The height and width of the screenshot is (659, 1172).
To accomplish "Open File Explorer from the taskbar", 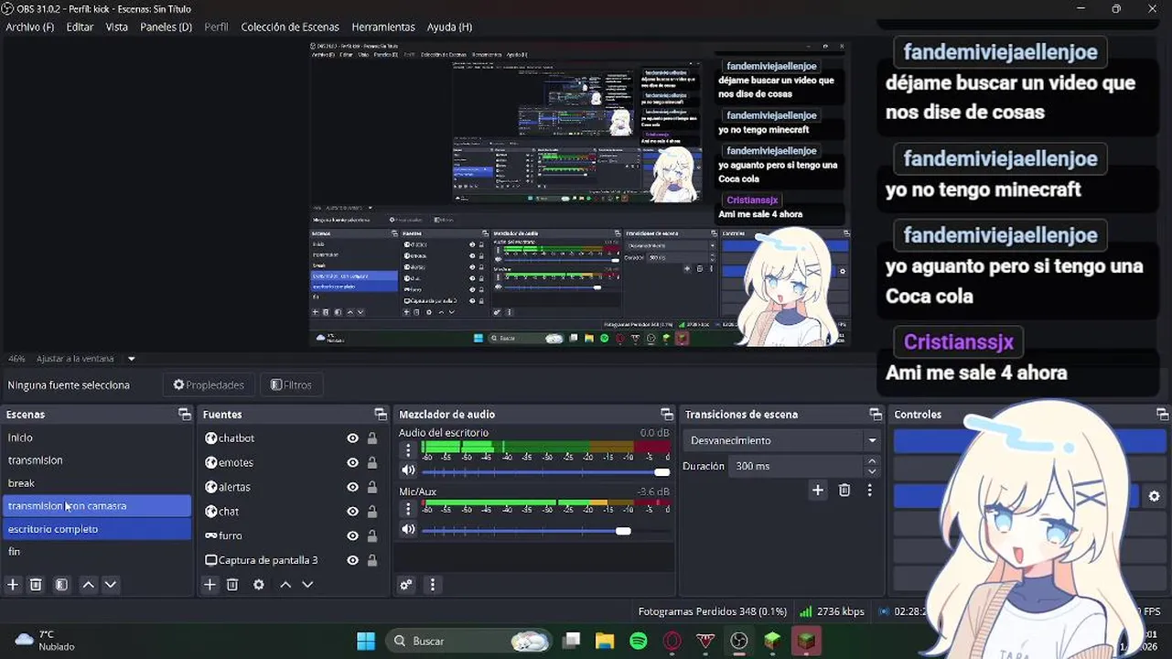I will [605, 641].
